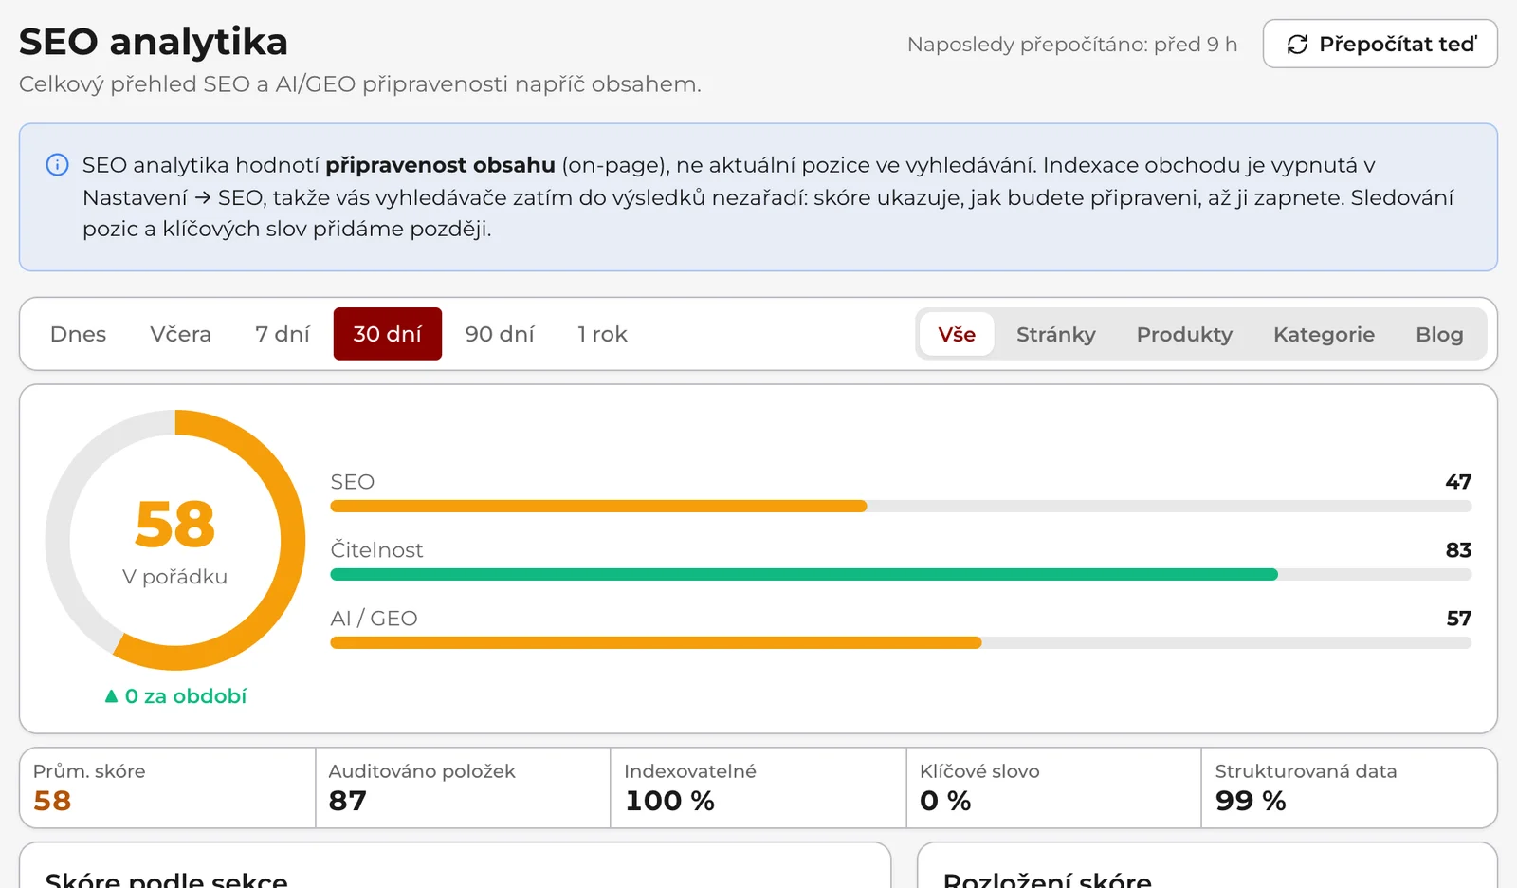Filter by Stránky
The image size is (1517, 888).
tap(1056, 334)
